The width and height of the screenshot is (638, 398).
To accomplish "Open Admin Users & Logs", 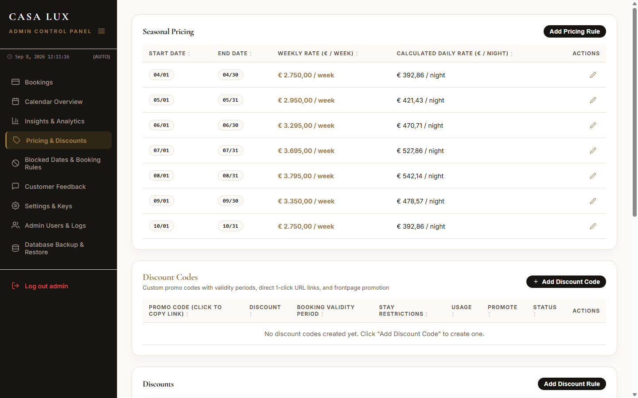I will pyautogui.click(x=58, y=226).
